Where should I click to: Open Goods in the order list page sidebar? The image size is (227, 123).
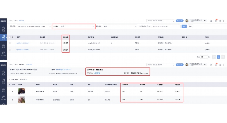[3, 29]
